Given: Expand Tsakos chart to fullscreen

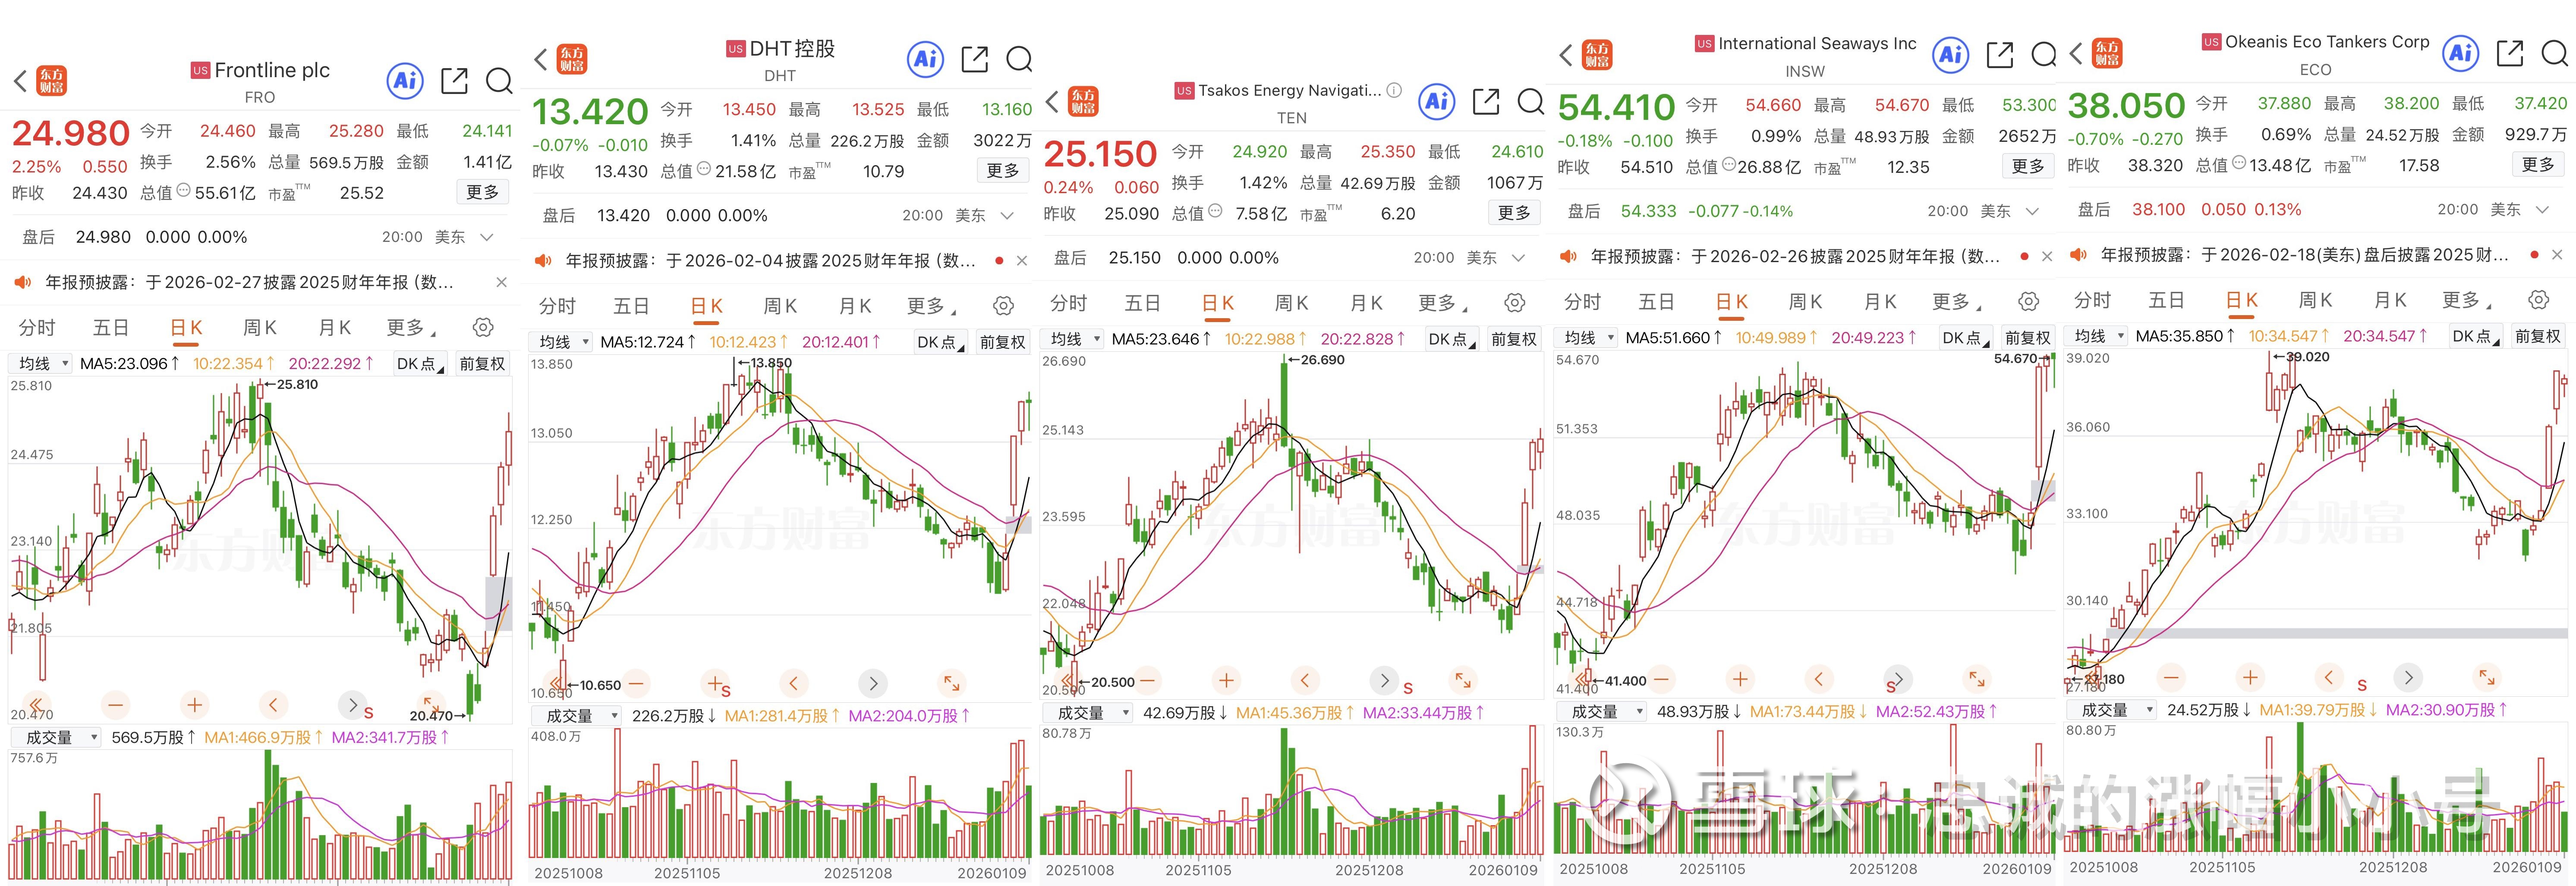Looking at the screenshot, I should [x=1463, y=680].
